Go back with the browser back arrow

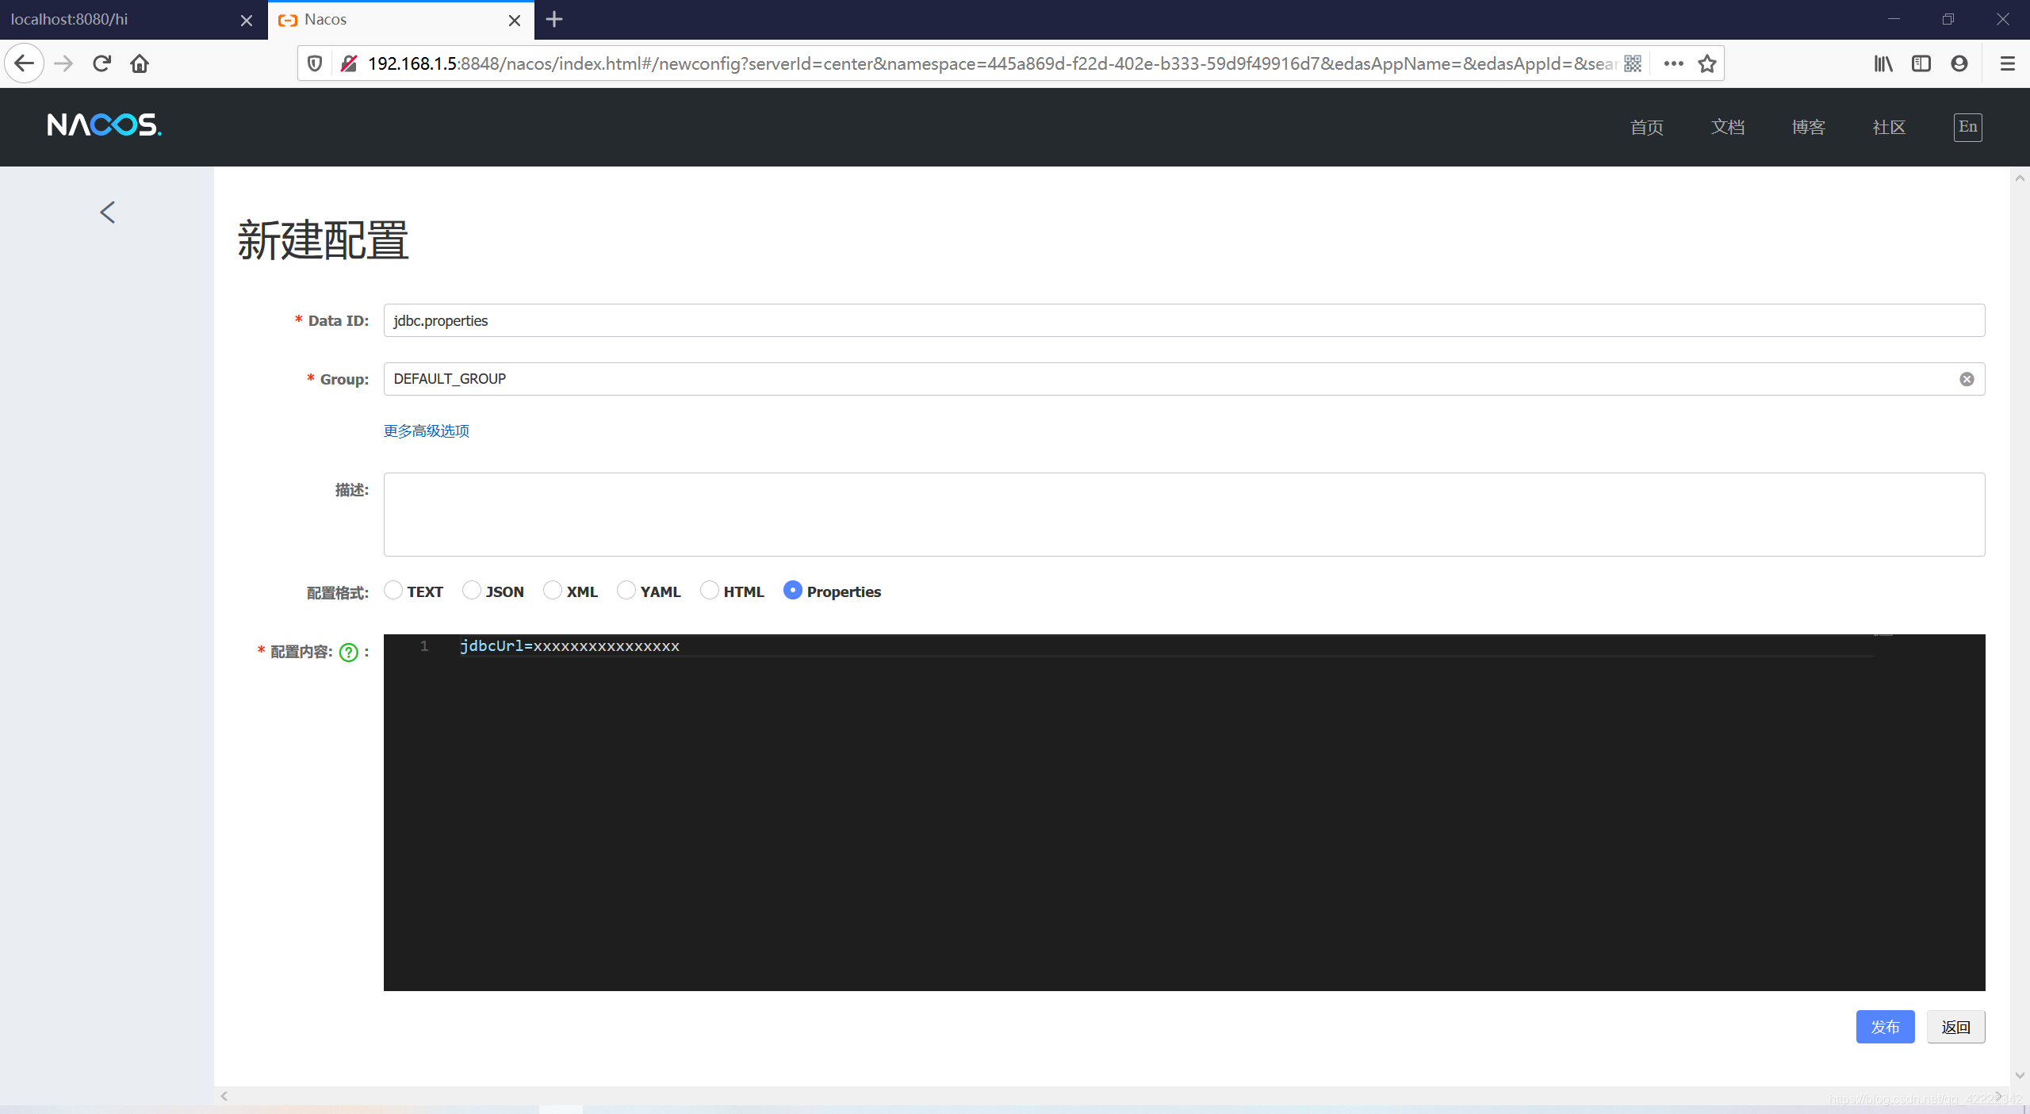[x=25, y=63]
